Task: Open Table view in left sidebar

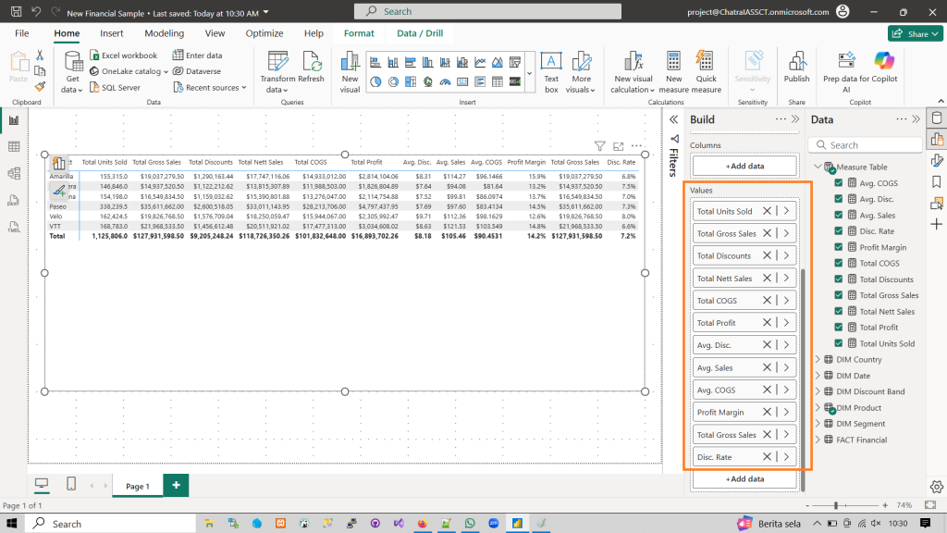Action: [14, 146]
